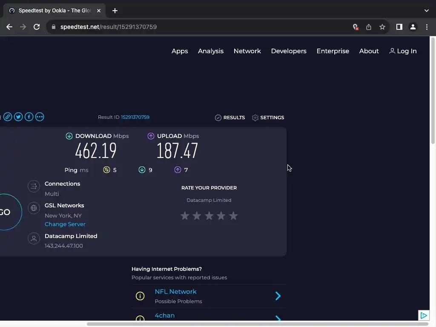Click the download latency icon next to 9

point(142,170)
